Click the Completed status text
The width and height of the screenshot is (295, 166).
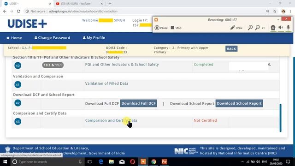point(203,65)
